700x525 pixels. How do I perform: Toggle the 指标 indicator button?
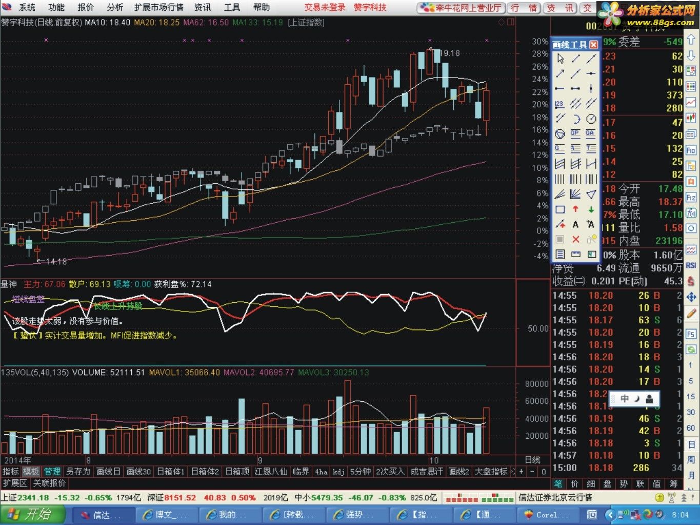point(11,472)
